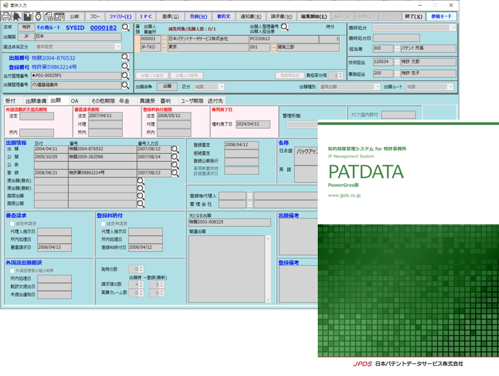Open the 国法体系区分 dropdown
Viewport: 499px width, 376px height.
coord(78,47)
